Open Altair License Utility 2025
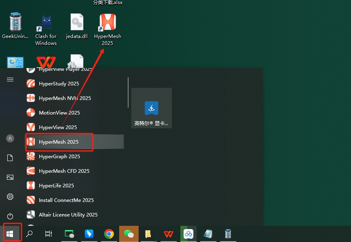351x242 pixels. pos(74,214)
